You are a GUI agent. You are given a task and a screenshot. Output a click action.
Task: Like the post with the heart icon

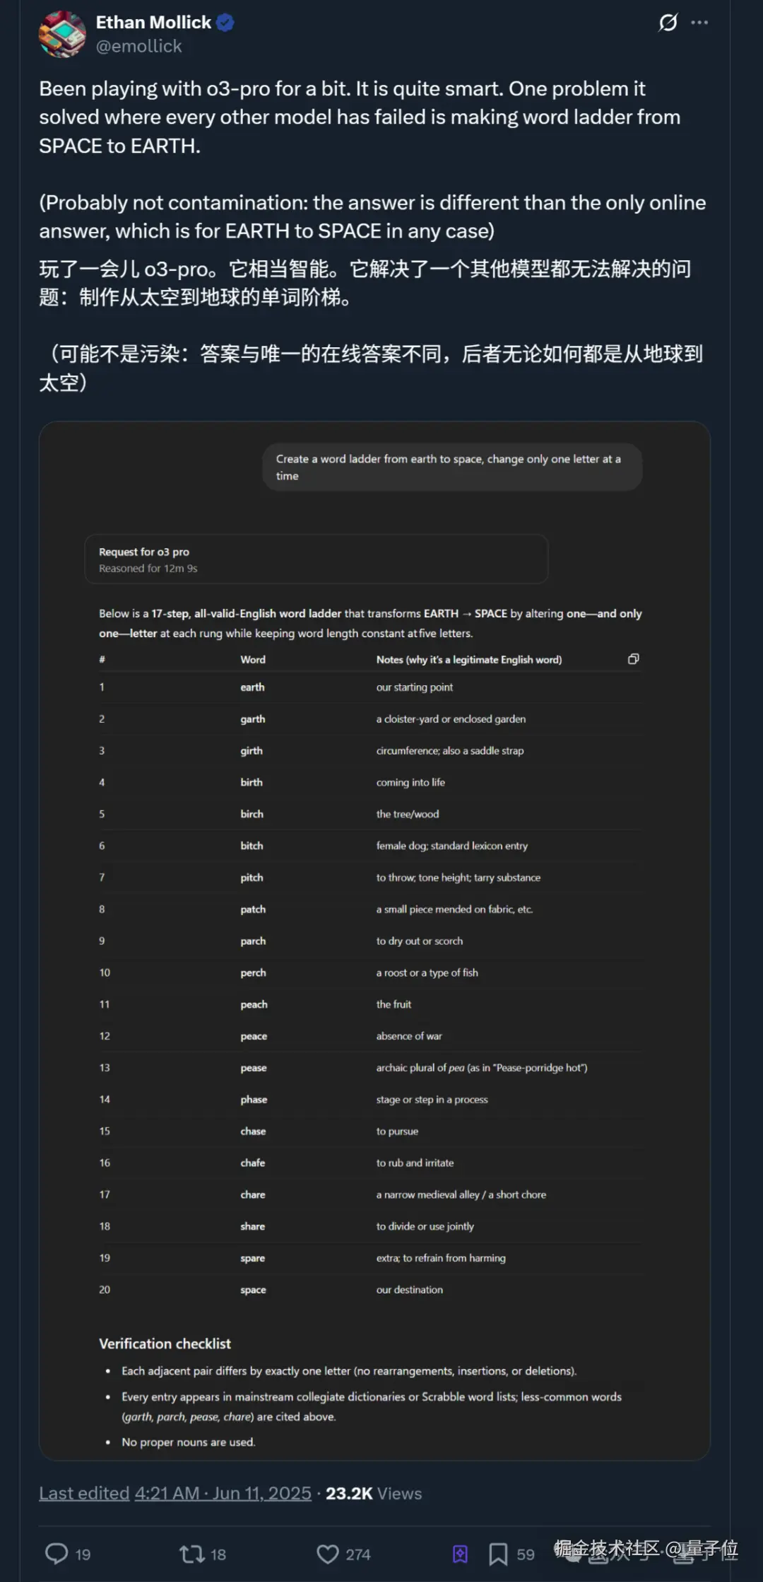(x=327, y=1554)
